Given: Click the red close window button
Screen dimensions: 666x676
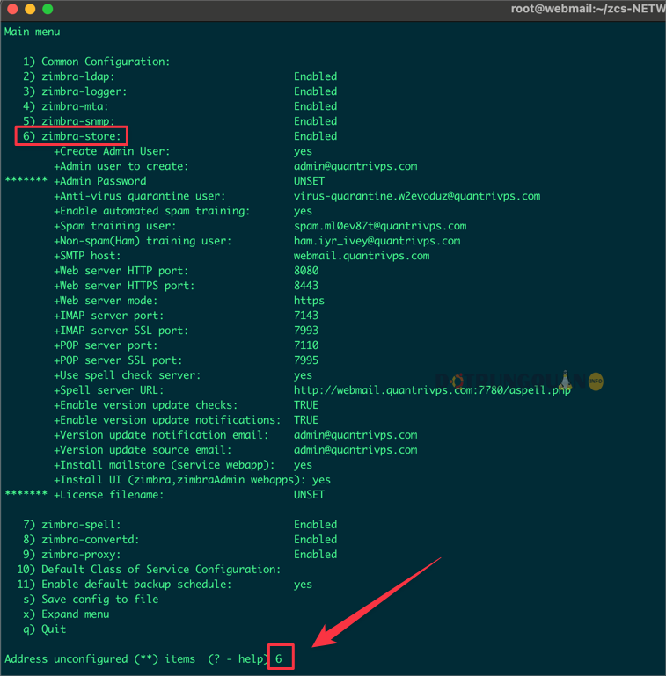Looking at the screenshot, I should pyautogui.click(x=12, y=9).
